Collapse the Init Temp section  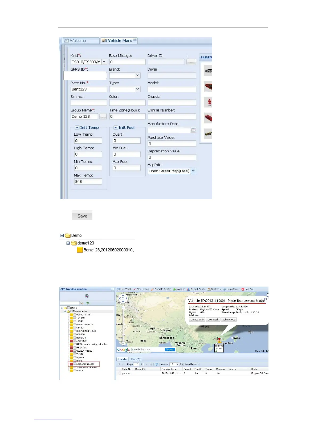click(x=77, y=127)
